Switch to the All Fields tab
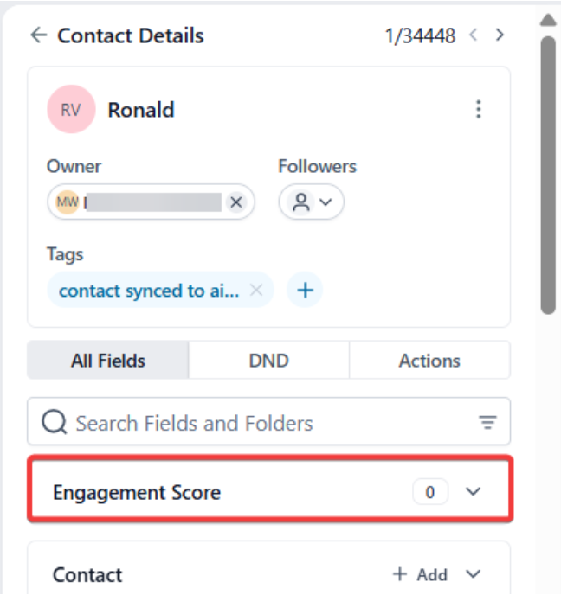Screen dimensions: 561x595 coord(107,361)
